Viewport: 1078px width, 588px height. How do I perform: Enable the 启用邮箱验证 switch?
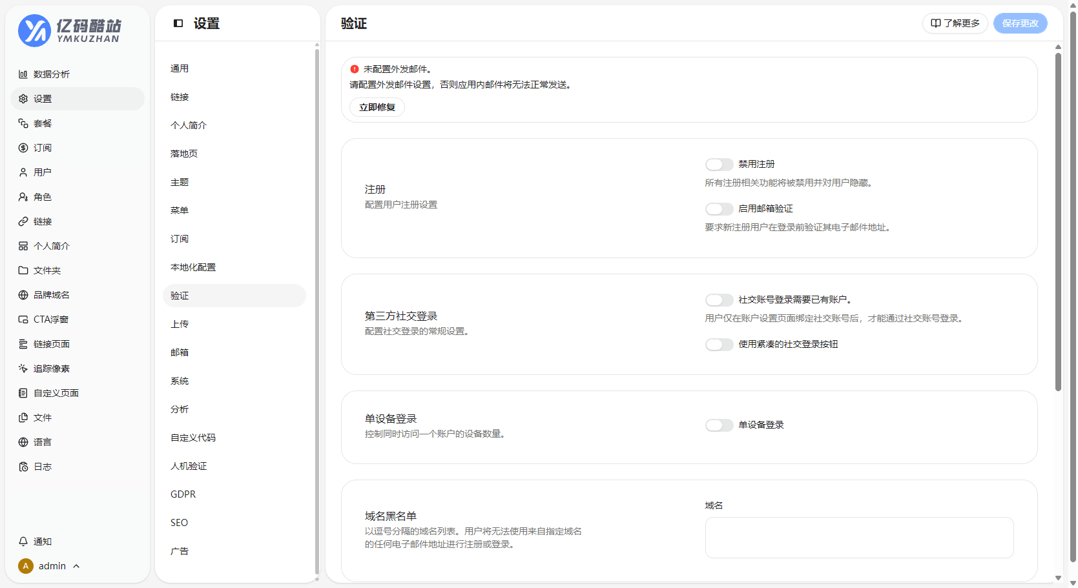(719, 209)
